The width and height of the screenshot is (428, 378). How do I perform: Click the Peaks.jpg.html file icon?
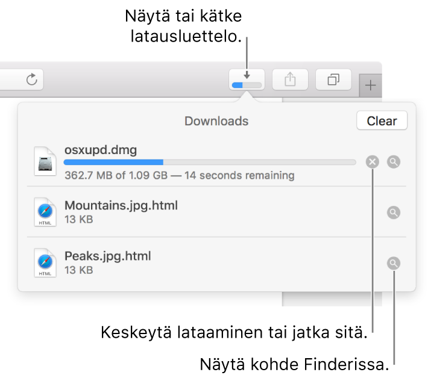45,262
